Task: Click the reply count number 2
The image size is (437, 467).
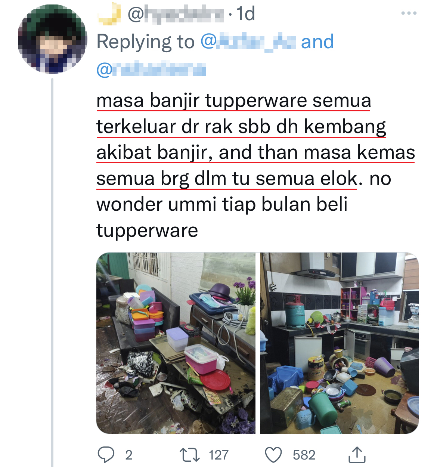Action: tap(128, 455)
